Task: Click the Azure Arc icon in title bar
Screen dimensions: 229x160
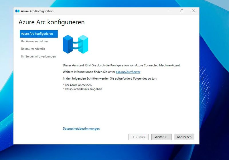Action: tap(17, 11)
